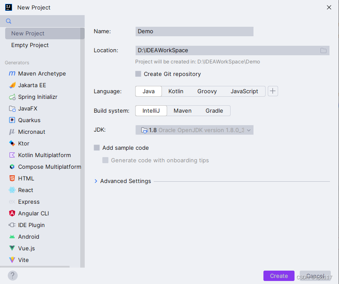The width and height of the screenshot is (339, 284).
Task: Open the JDK version dropdown
Action: [194, 130]
